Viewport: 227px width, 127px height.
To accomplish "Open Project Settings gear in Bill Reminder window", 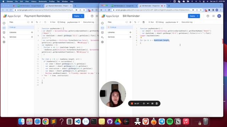I will pyautogui.click(x=103, y=42).
